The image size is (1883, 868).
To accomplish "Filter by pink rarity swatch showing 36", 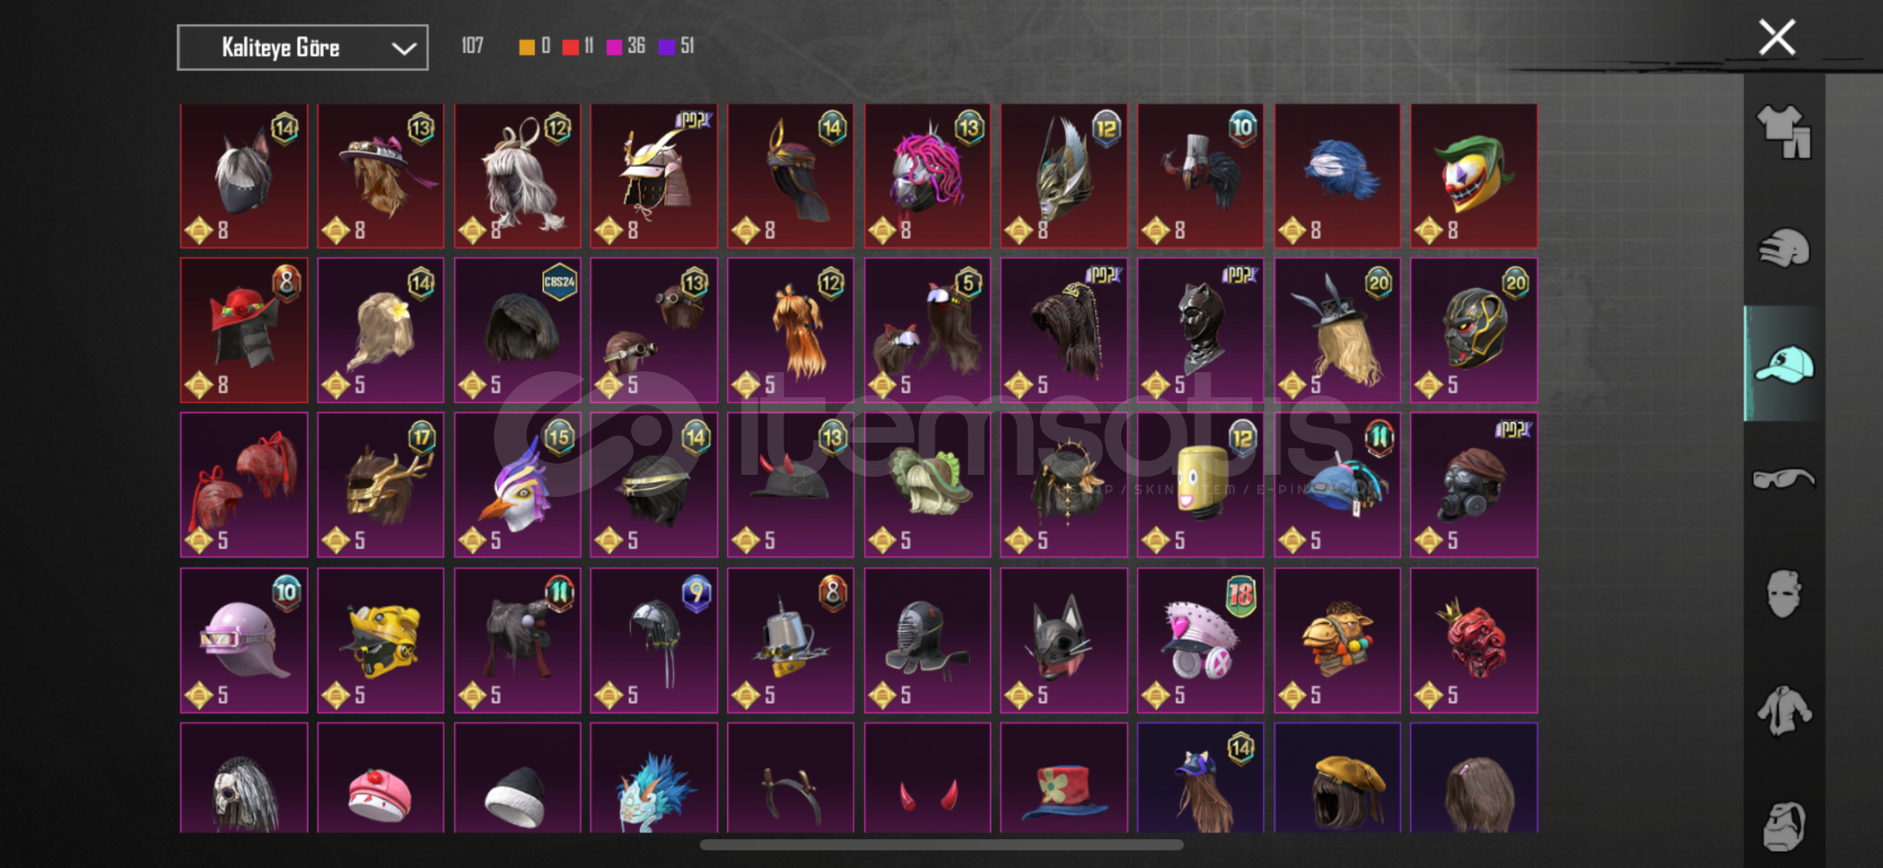I will (614, 47).
